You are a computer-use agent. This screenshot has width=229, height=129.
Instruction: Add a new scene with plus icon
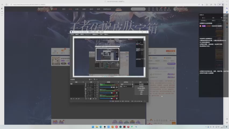pyautogui.click(x=71, y=99)
